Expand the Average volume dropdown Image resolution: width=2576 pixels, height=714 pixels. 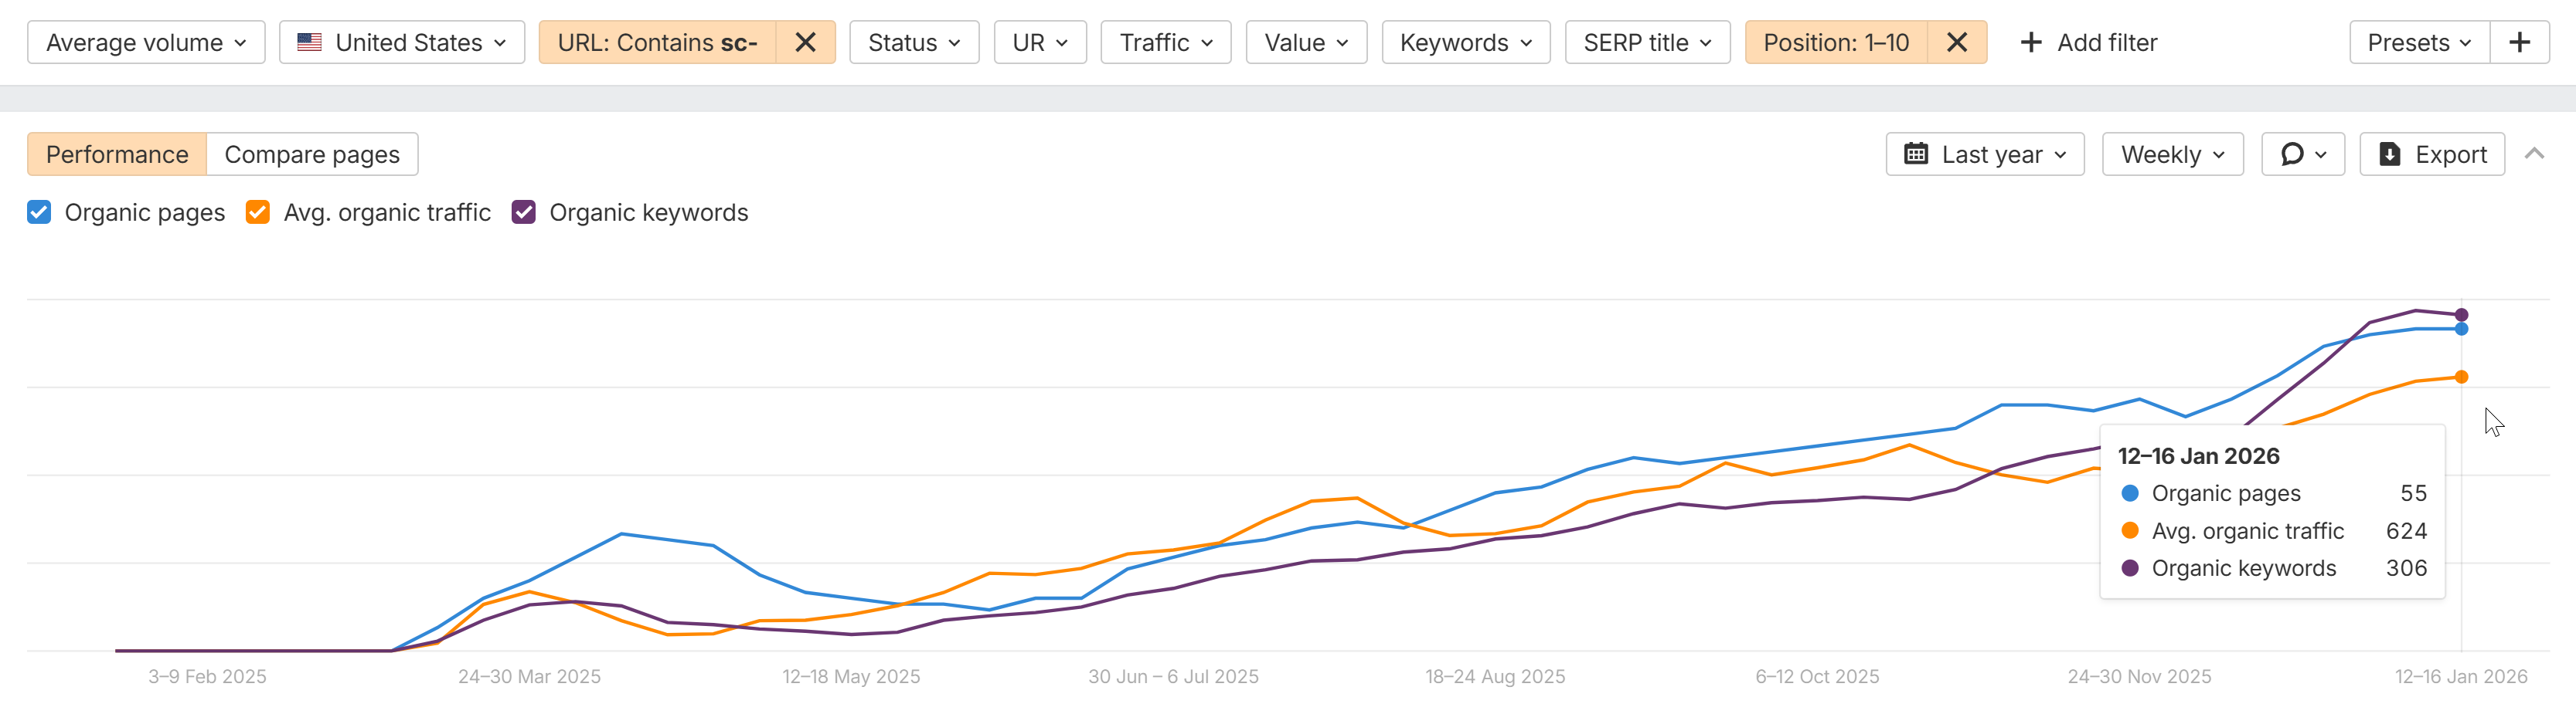(x=146, y=43)
